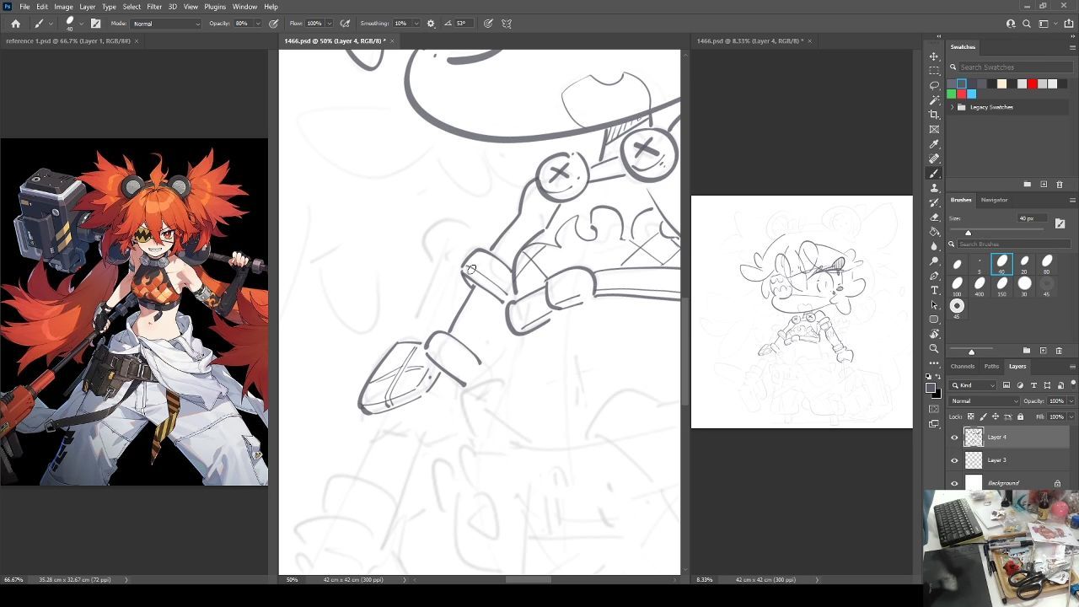The width and height of the screenshot is (1079, 607).
Task: Select the History Brush tool
Action: 934,202
